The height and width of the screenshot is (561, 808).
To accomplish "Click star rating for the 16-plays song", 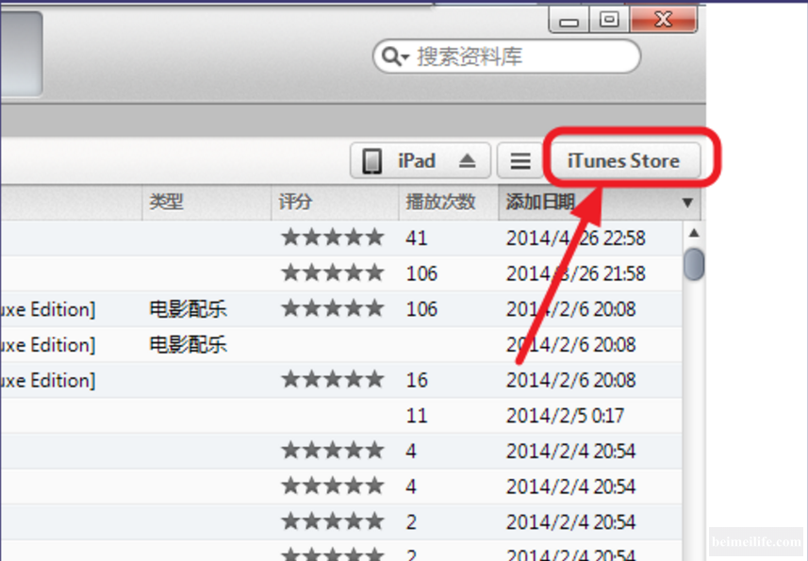I will [x=332, y=380].
